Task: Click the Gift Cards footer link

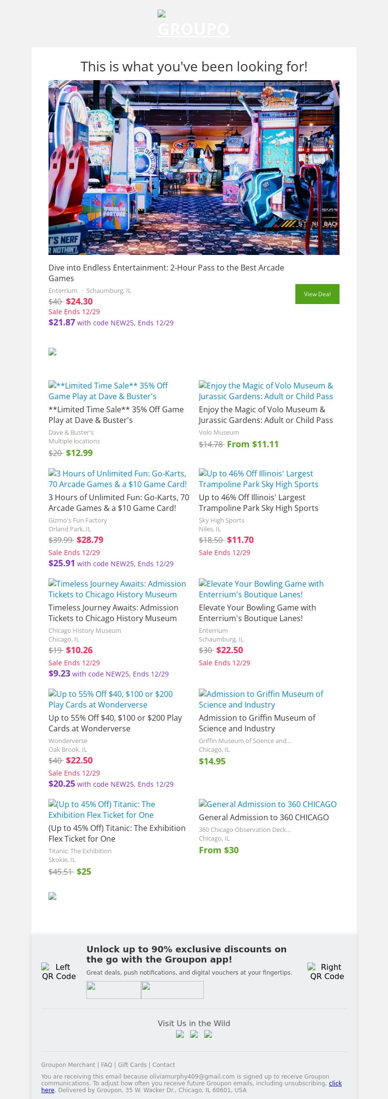Action: [x=132, y=1065]
